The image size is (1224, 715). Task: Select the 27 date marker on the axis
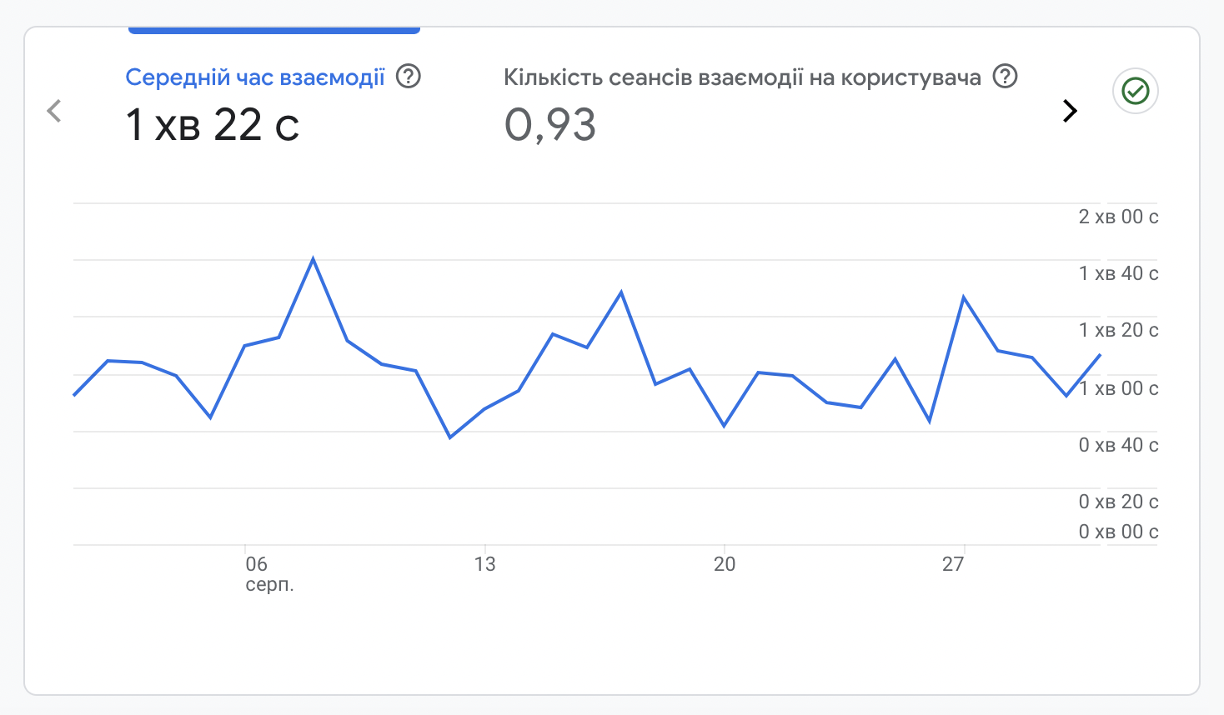pyautogui.click(x=953, y=564)
